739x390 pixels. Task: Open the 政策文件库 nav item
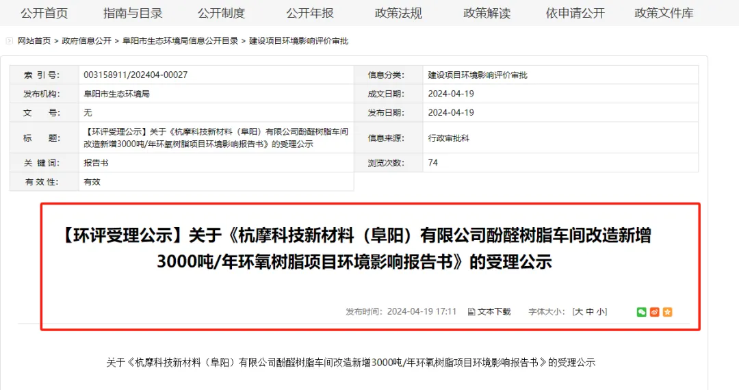coord(664,13)
